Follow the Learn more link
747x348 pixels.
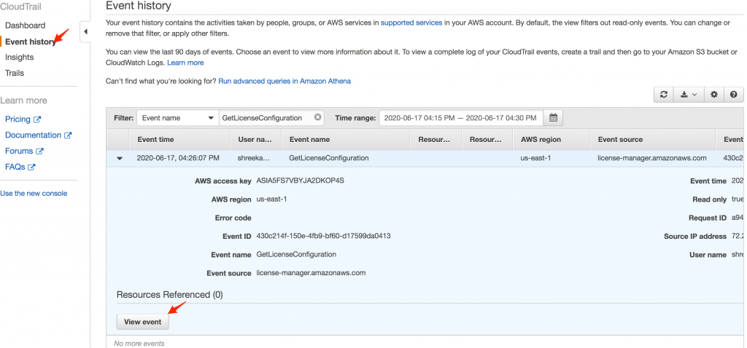[x=185, y=63]
